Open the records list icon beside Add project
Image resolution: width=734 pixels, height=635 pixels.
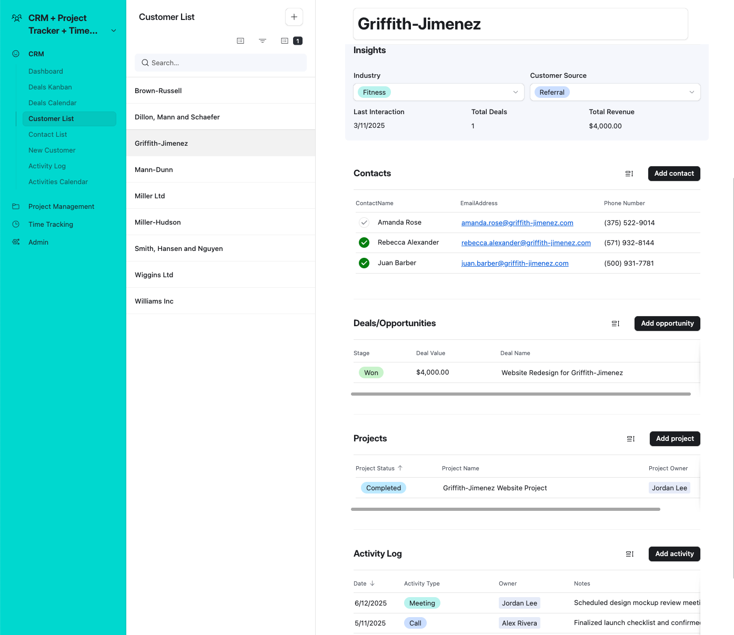[x=631, y=438]
